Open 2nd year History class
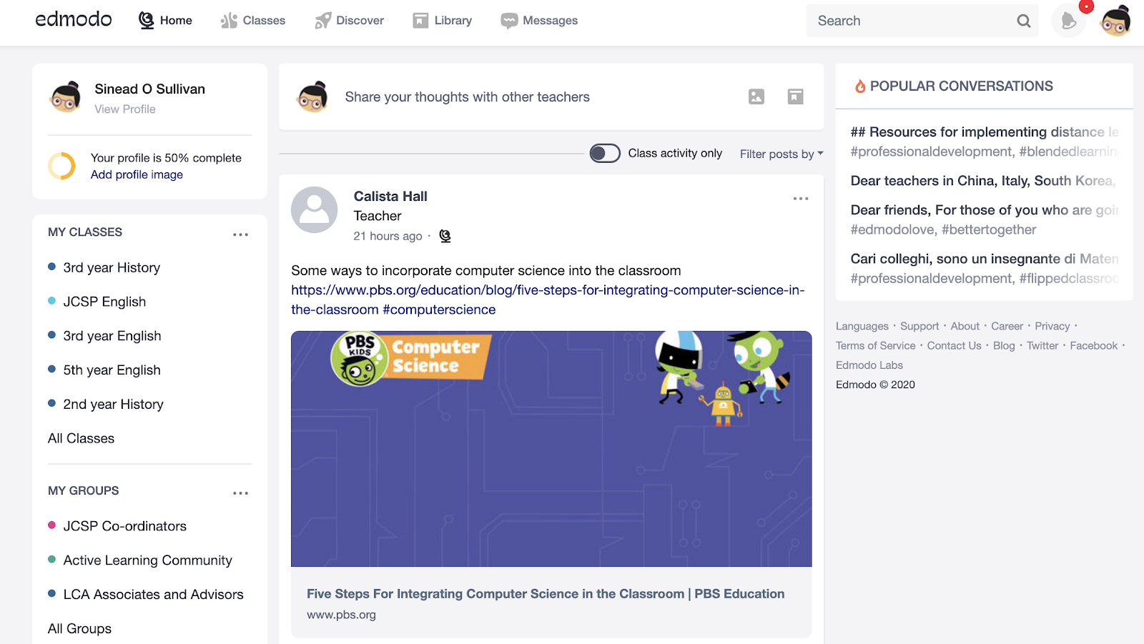This screenshot has width=1144, height=644. click(x=113, y=405)
